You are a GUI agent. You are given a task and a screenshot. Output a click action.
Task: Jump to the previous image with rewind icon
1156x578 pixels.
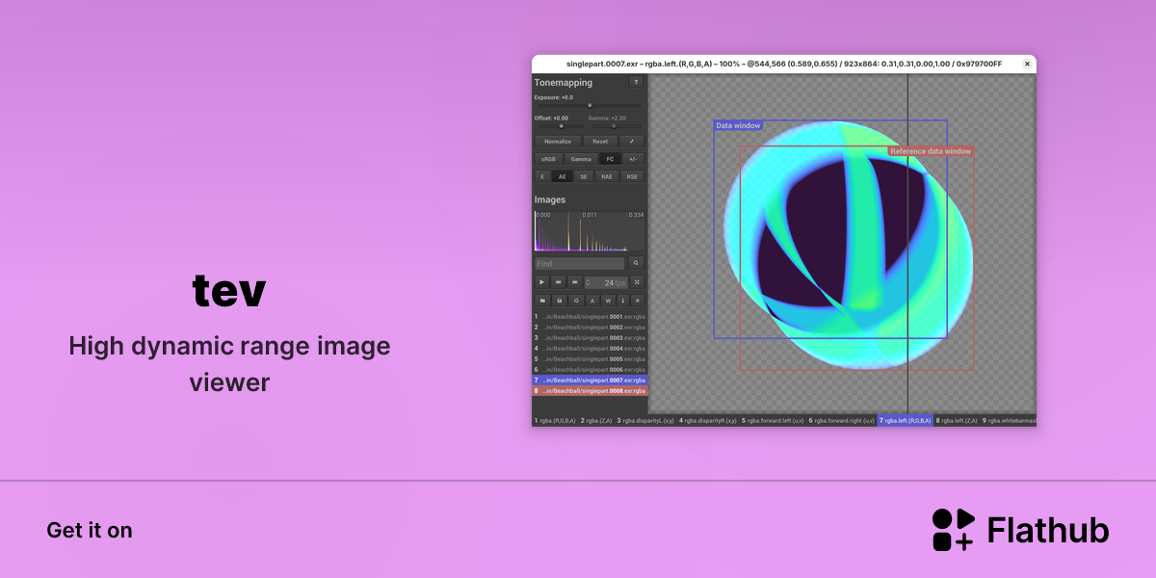pyautogui.click(x=558, y=282)
